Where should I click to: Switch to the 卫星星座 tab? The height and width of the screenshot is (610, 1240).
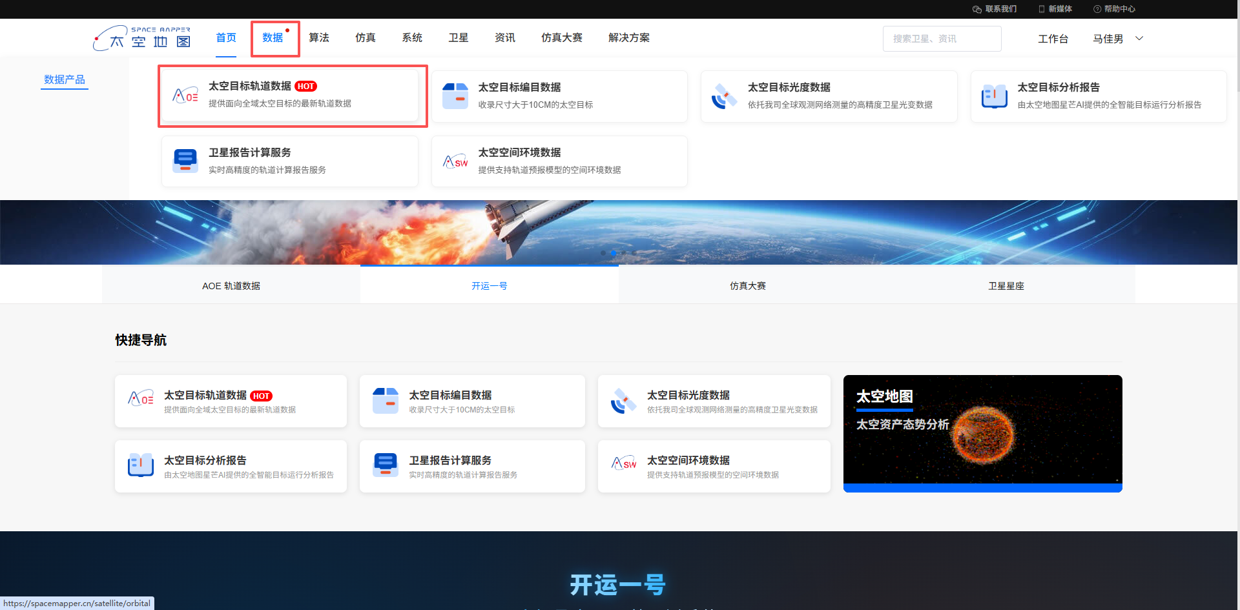(1006, 285)
